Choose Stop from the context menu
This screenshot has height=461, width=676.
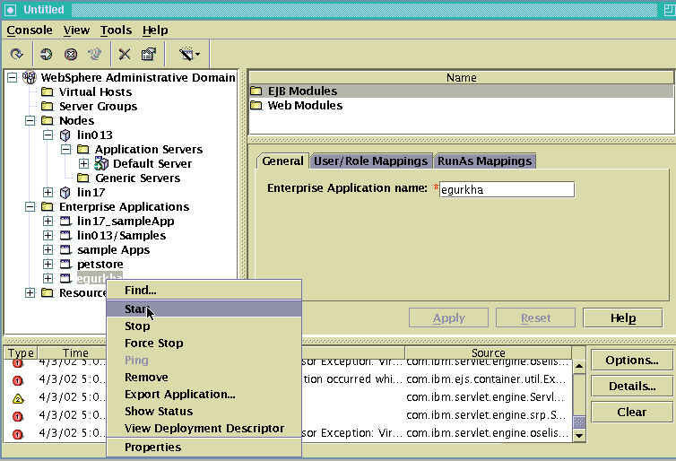click(x=204, y=326)
